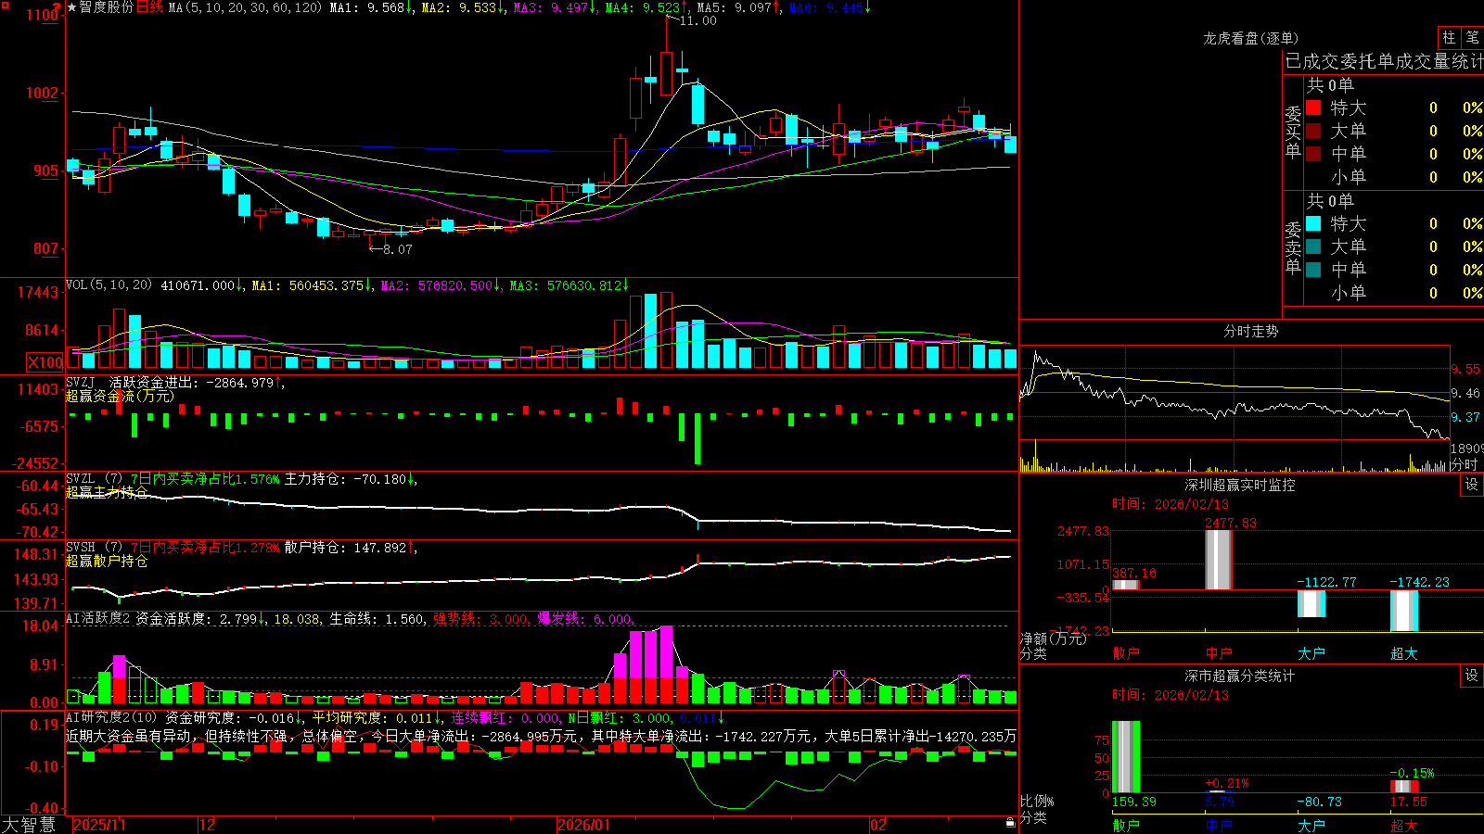This screenshot has width=1484, height=834.
Task: Click the lock icon on the timeline bar
Action: coord(1011,823)
